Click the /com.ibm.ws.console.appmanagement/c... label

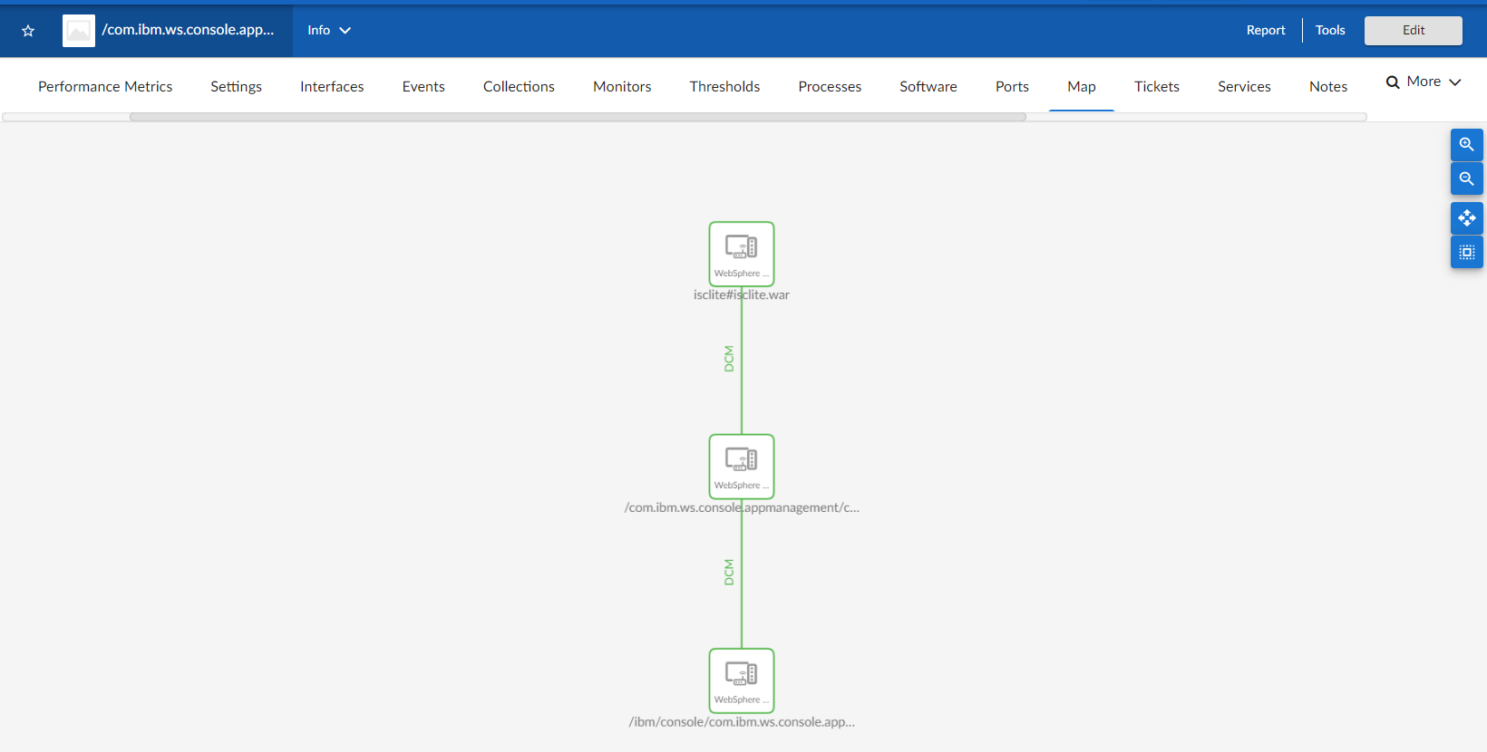coord(742,507)
